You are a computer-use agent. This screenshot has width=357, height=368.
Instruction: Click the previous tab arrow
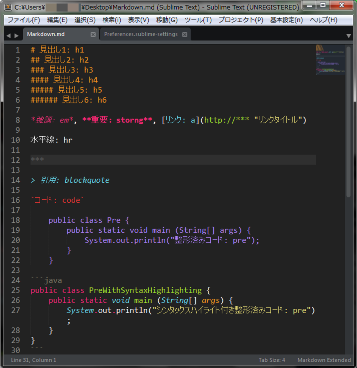click(9, 36)
